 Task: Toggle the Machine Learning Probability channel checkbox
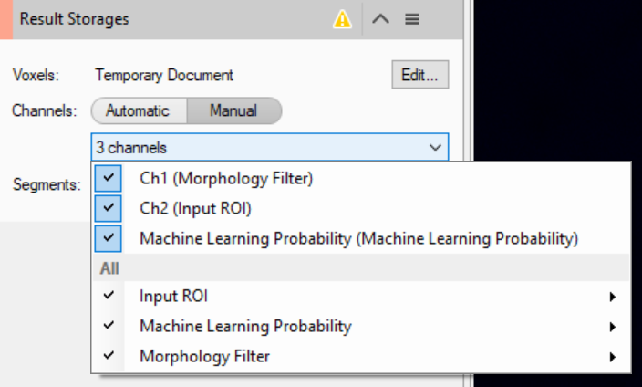pos(109,238)
